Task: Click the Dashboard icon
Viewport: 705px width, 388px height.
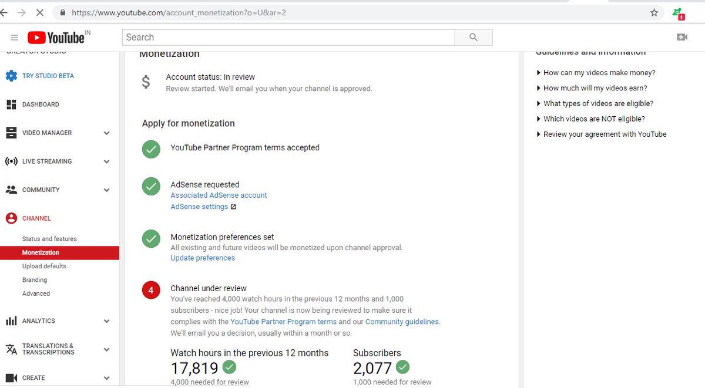Action: pos(11,104)
